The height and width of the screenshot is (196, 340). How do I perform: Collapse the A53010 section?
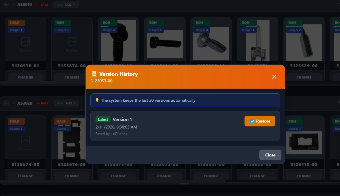pyautogui.click(x=6, y=4)
